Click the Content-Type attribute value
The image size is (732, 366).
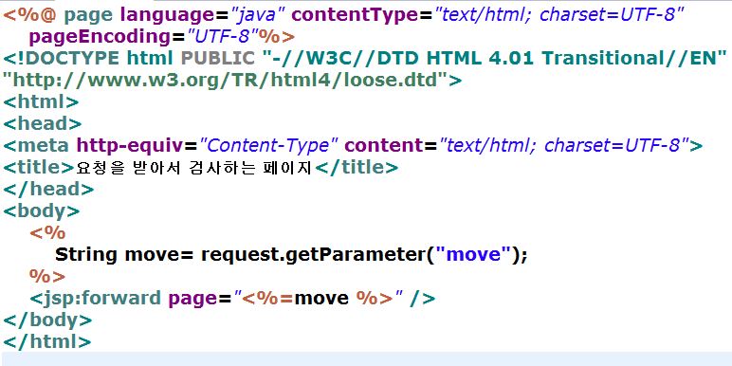(268, 146)
